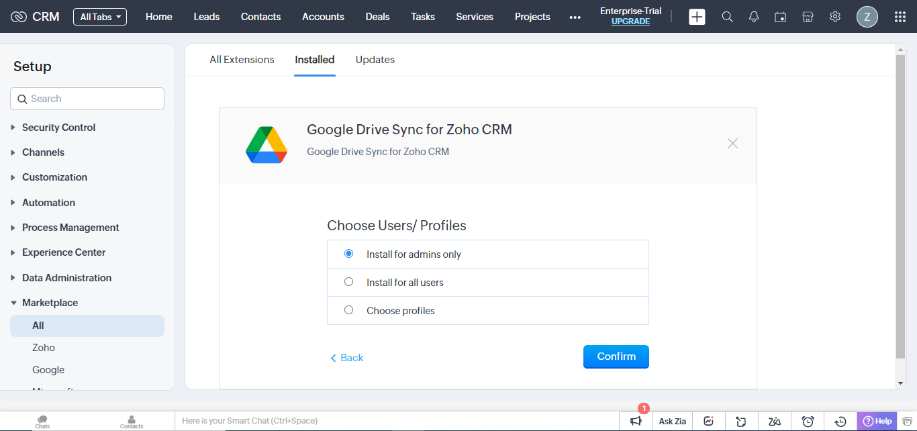Viewport: 917px width, 431px height.
Task: Open Contacts in the bottom bar
Action: pos(132,422)
